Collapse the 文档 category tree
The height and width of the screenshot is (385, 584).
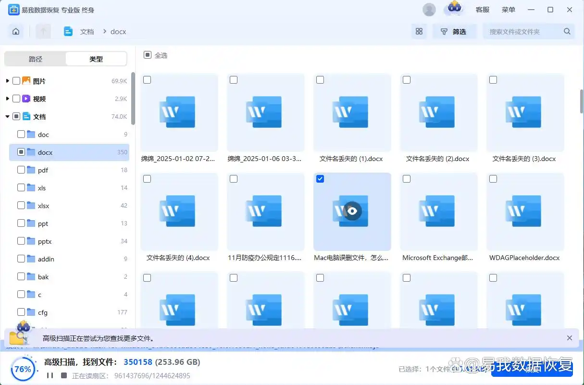7,116
